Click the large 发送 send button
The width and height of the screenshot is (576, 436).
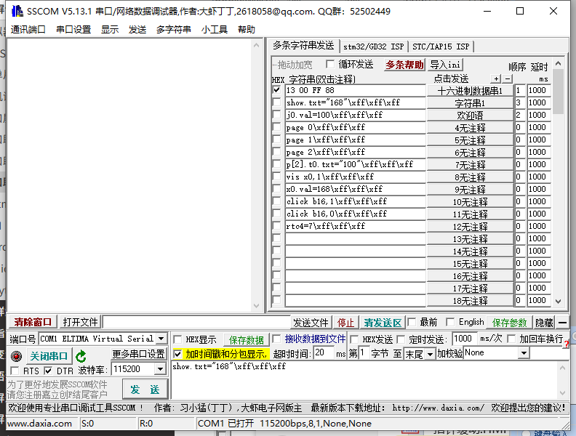tap(145, 389)
